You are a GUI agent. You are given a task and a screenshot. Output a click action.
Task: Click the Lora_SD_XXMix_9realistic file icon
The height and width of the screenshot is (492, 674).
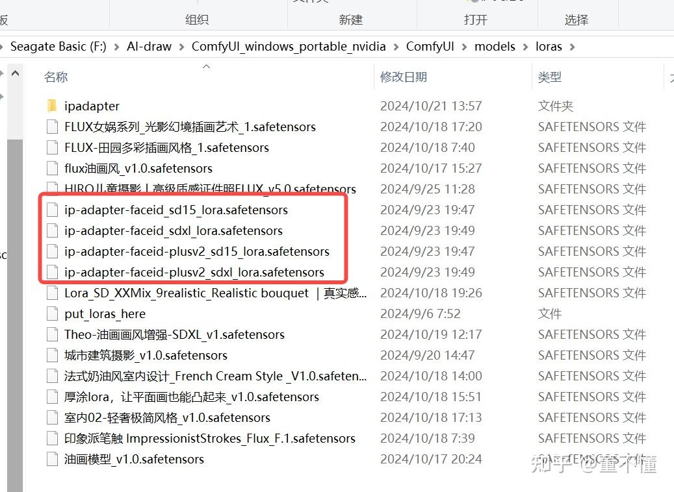52,293
